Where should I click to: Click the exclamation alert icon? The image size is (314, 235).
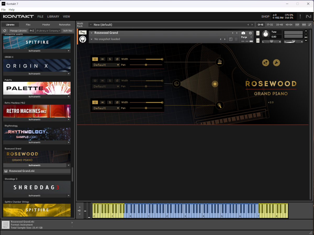(300, 16)
